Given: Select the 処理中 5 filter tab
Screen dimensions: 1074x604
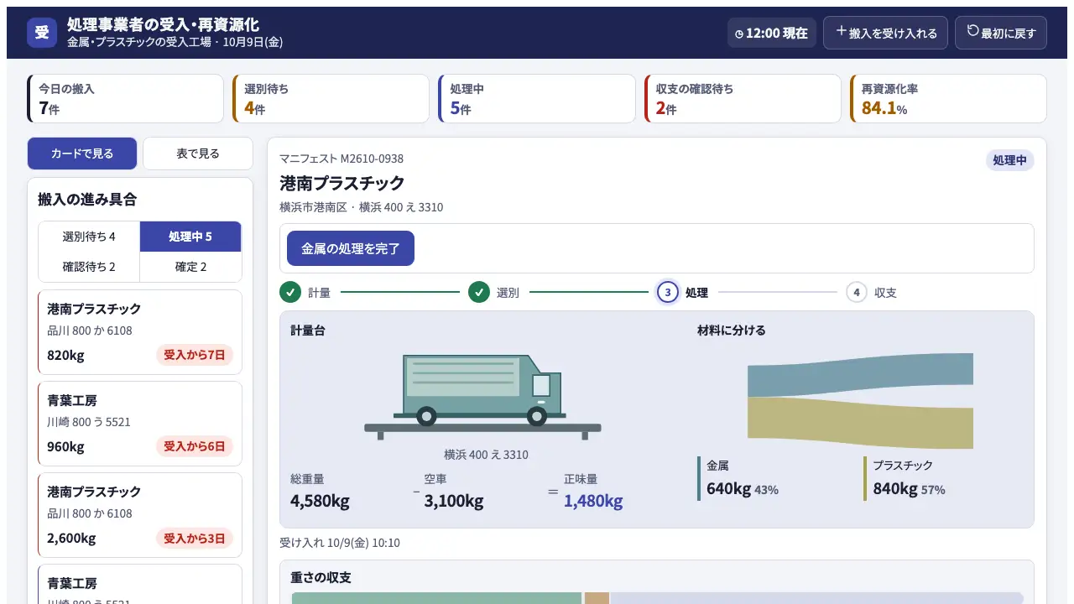Looking at the screenshot, I should tap(190, 237).
